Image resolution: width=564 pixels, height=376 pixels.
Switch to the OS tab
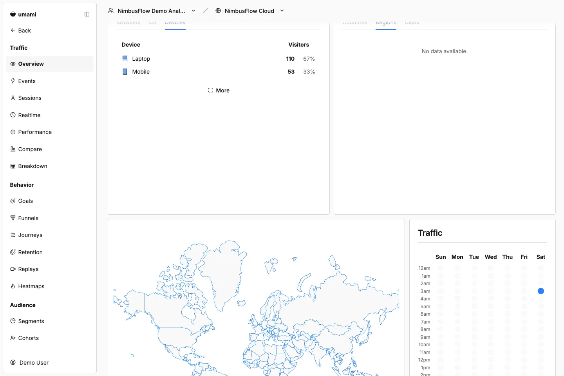point(153,23)
